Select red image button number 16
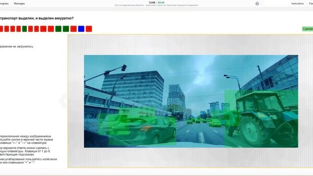 click(89, 29)
